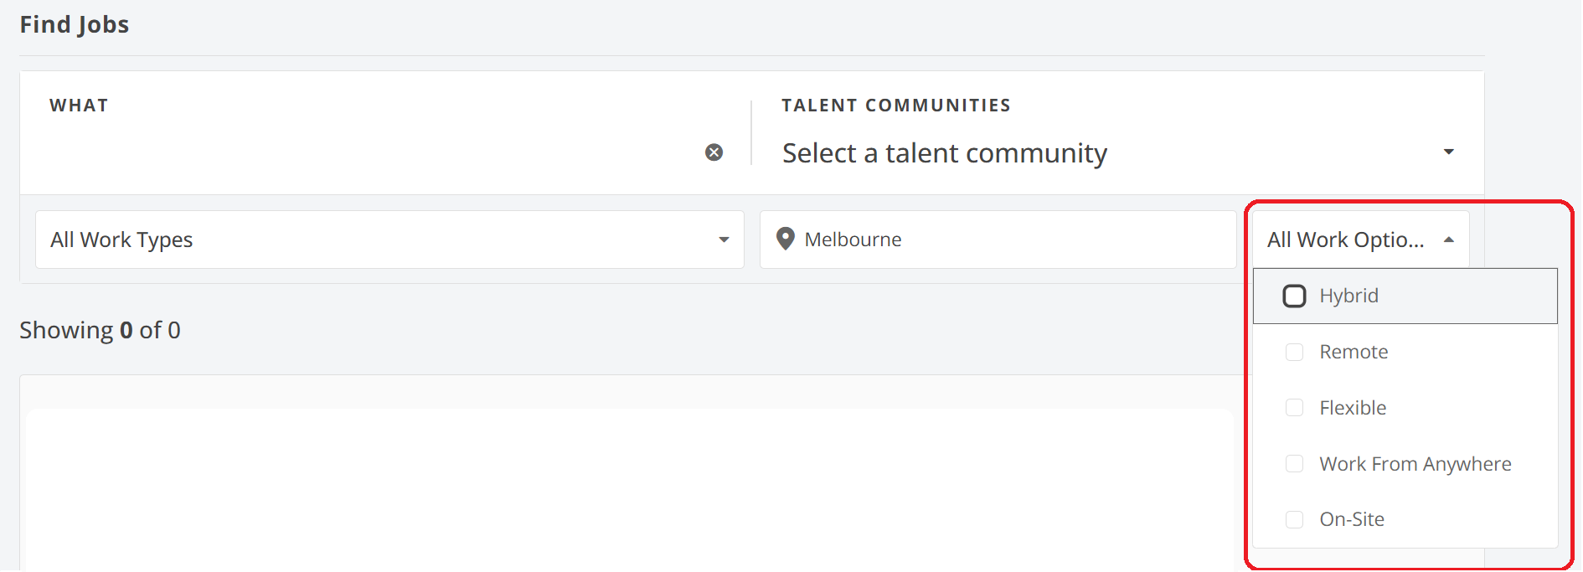
Task: Select the Remote option text
Action: coord(1354,352)
